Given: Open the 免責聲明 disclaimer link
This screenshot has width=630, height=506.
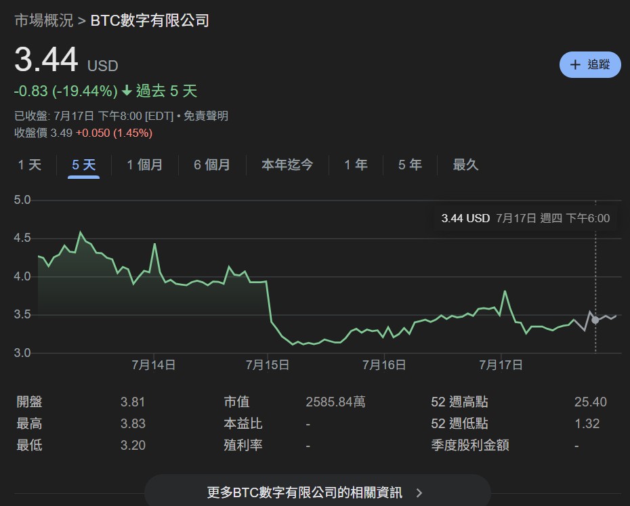Looking at the screenshot, I should click(206, 116).
